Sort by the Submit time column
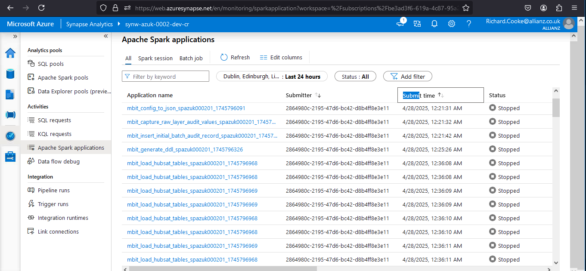Image resolution: width=586 pixels, height=271 pixels. 440,95
